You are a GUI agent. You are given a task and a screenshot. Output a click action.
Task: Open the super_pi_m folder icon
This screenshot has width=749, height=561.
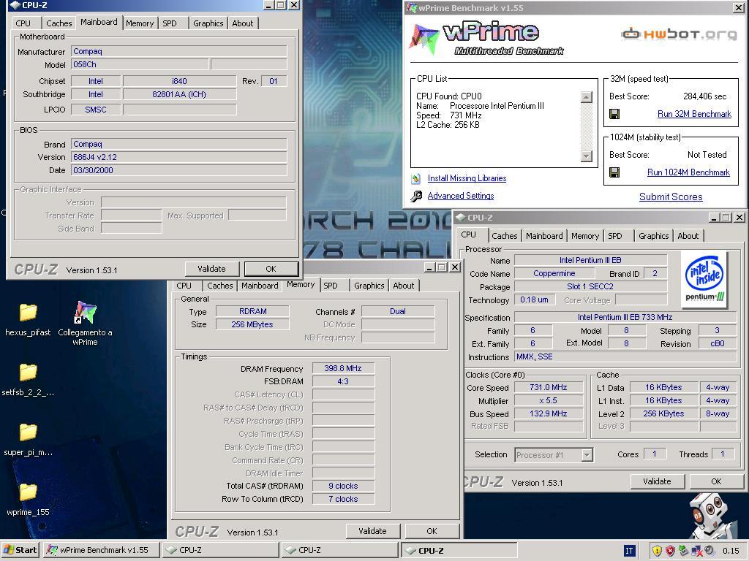[28, 432]
